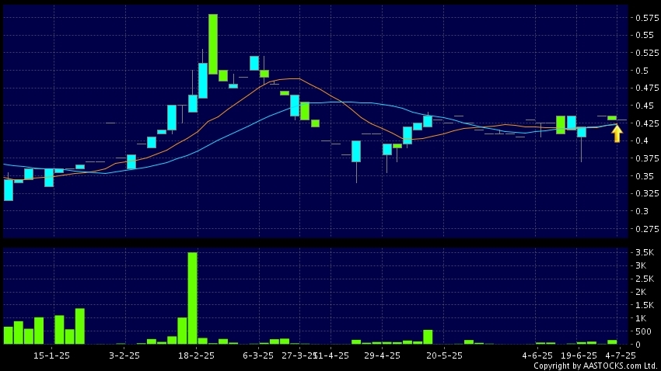Click the 0.55 price axis label
Image resolution: width=661 pixels, height=371 pixels.
645,35
